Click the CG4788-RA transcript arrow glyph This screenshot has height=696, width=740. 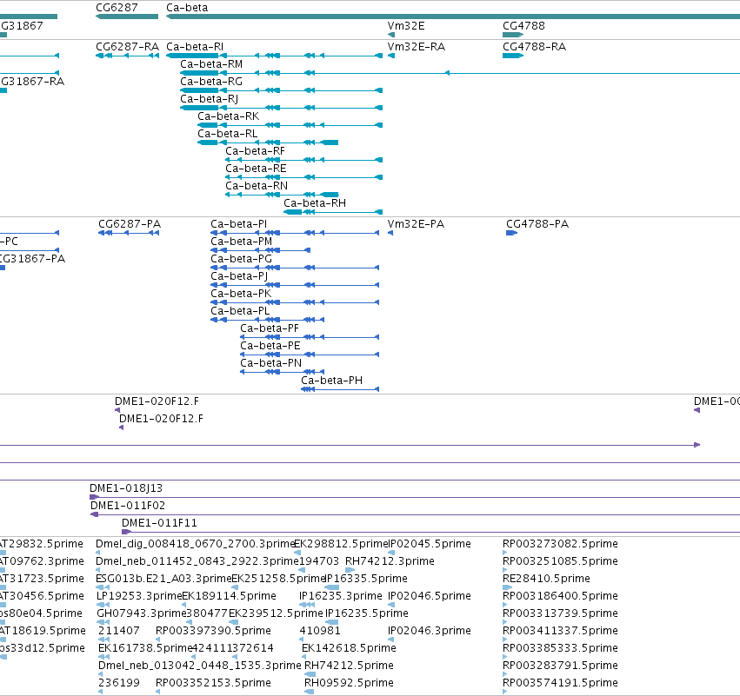pos(513,56)
